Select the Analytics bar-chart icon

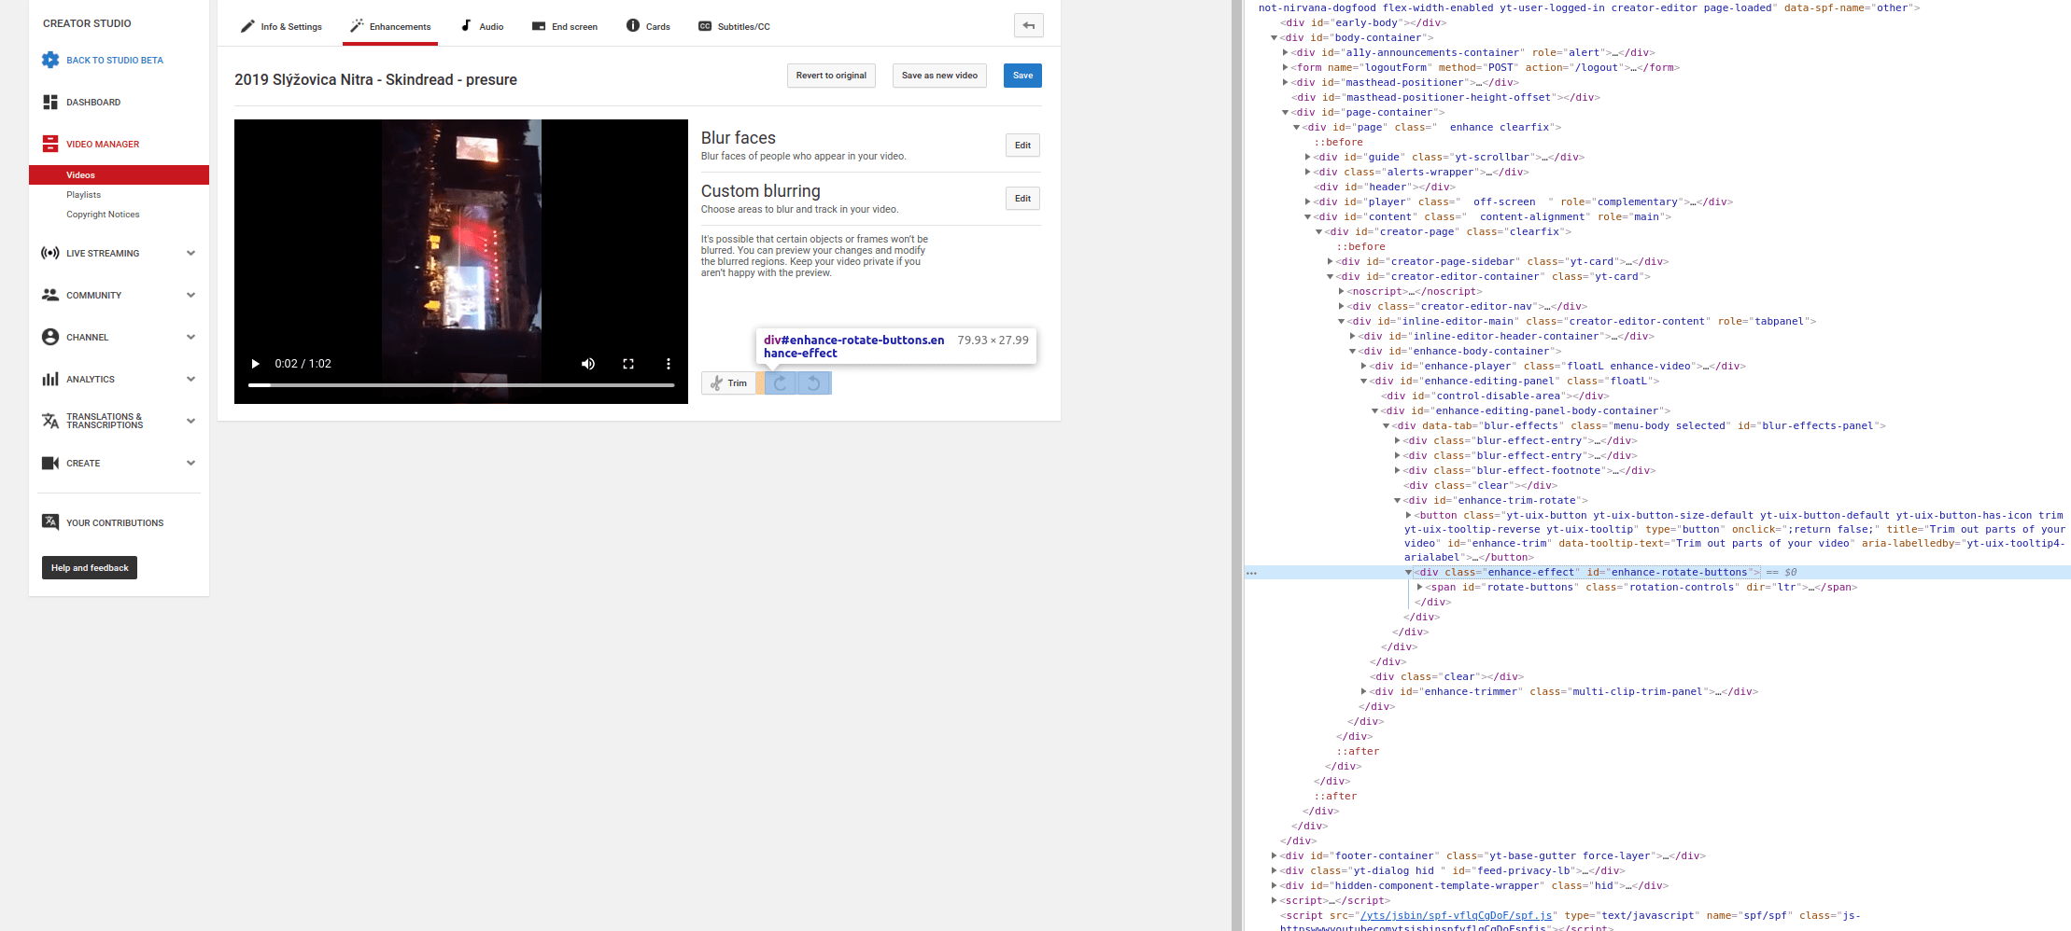point(50,379)
